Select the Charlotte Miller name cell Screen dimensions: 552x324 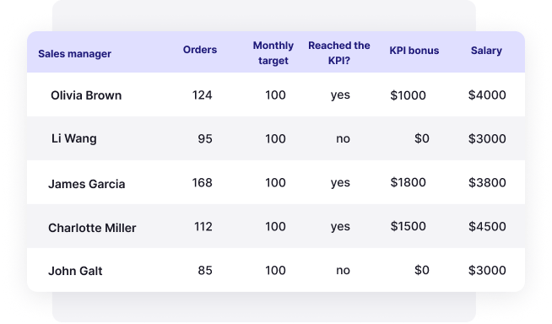click(92, 228)
